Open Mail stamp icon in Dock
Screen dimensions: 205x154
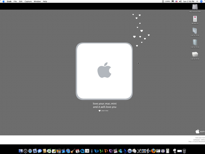(x=35, y=151)
